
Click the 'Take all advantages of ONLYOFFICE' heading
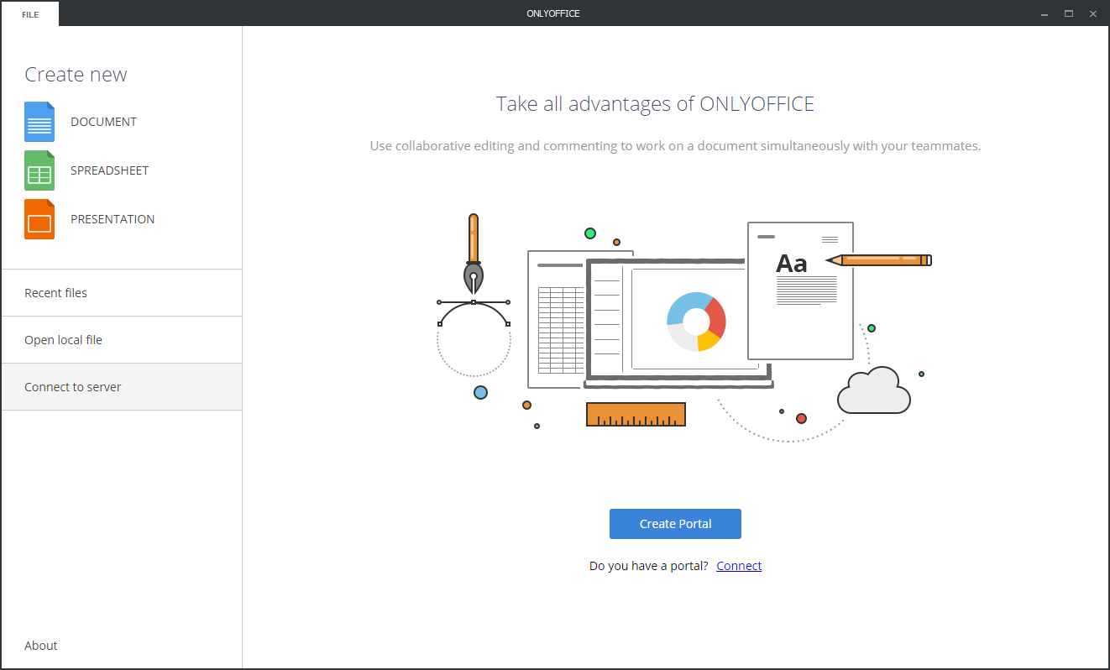655,104
